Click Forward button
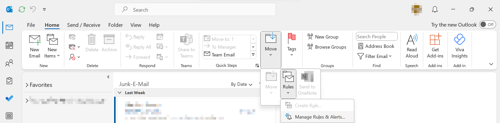This screenshot has width=500, height=123. (138, 57)
